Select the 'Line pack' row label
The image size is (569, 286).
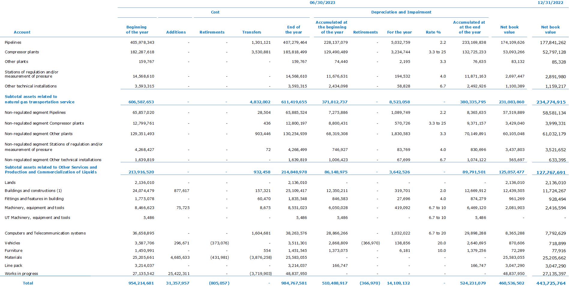14,266
